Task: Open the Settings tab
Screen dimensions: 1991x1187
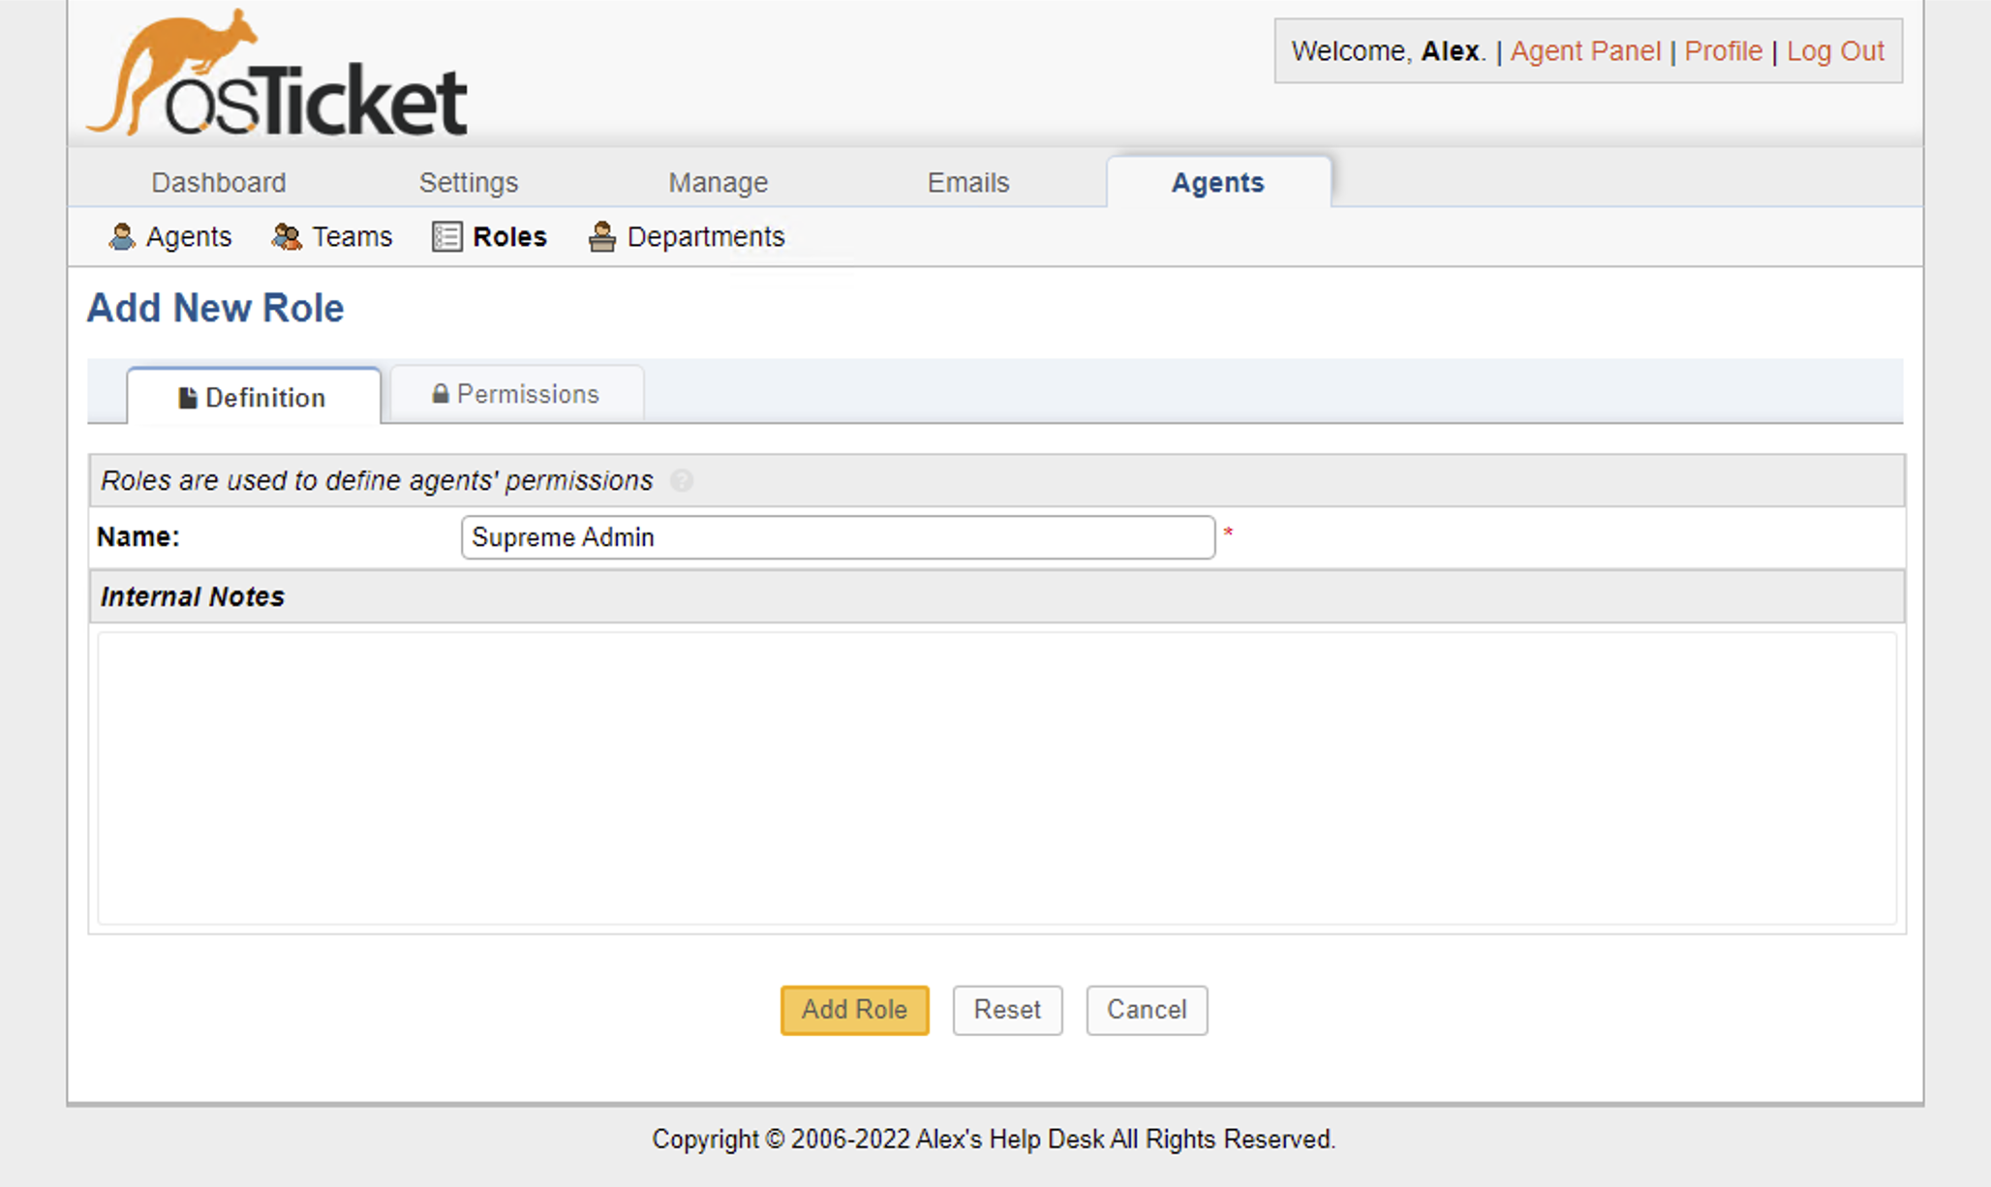Action: coord(469,182)
